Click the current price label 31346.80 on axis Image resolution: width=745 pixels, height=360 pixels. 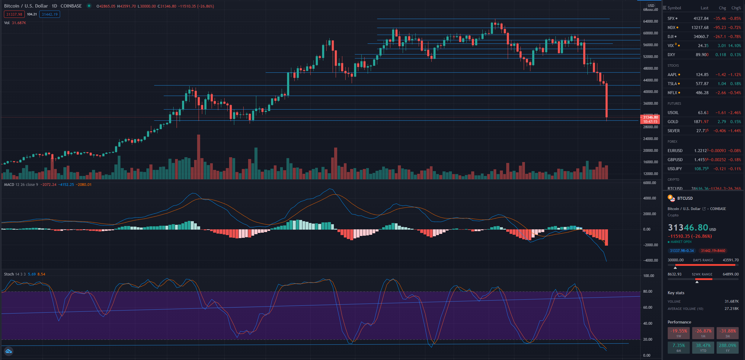(650, 117)
